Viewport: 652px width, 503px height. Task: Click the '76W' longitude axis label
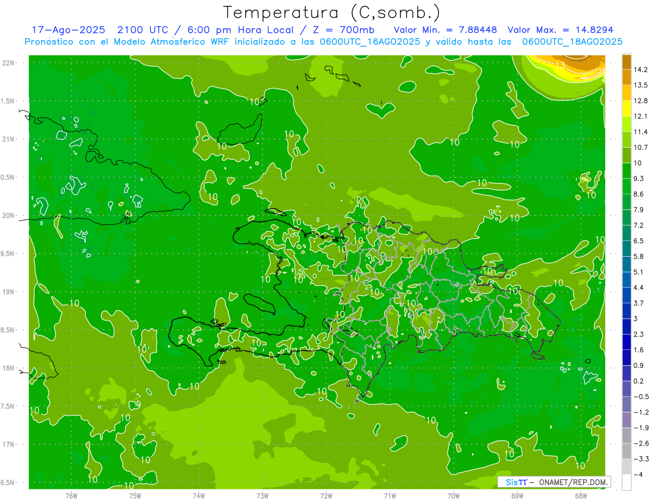pyautogui.click(x=71, y=496)
